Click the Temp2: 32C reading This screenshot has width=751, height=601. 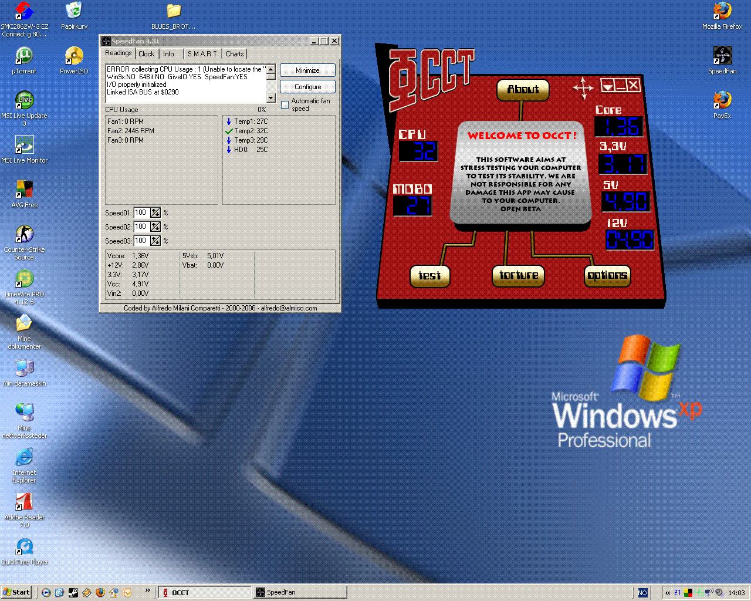(x=246, y=131)
